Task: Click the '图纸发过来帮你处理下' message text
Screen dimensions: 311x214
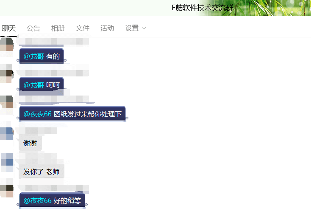Action: (88, 114)
